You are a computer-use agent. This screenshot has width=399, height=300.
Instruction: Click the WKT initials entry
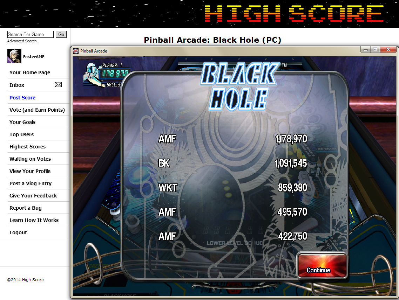168,188
